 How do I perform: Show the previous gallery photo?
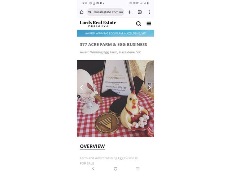(82, 87)
